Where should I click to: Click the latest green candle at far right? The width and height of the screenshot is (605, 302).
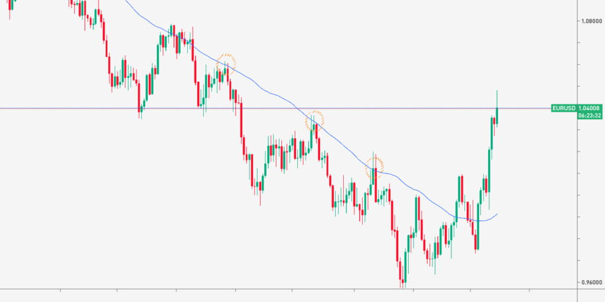click(x=497, y=116)
